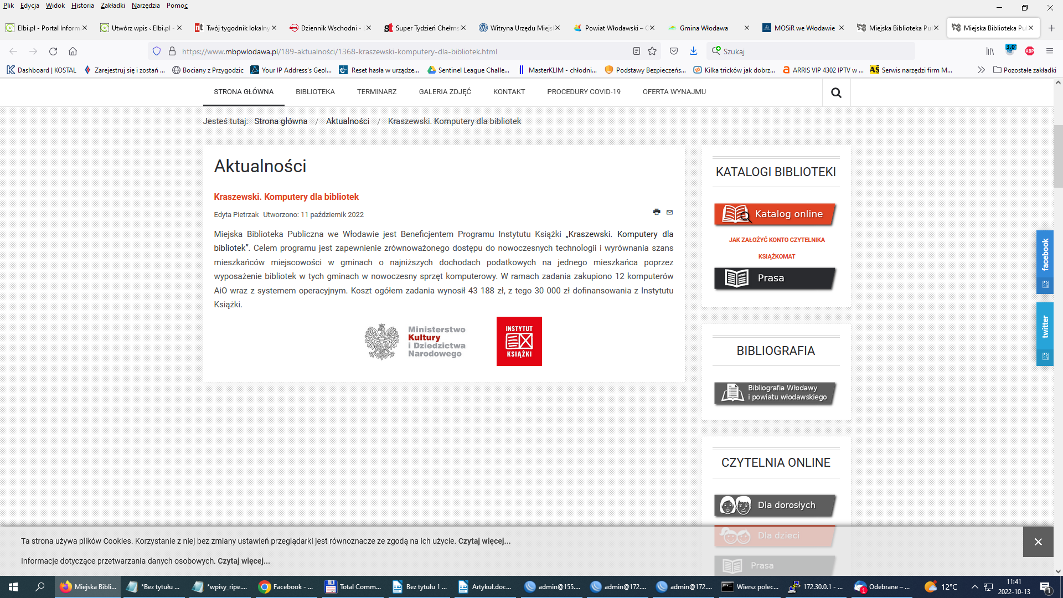1063x598 pixels.
Task: Open Total Commander from taskbar
Action: (x=353, y=587)
